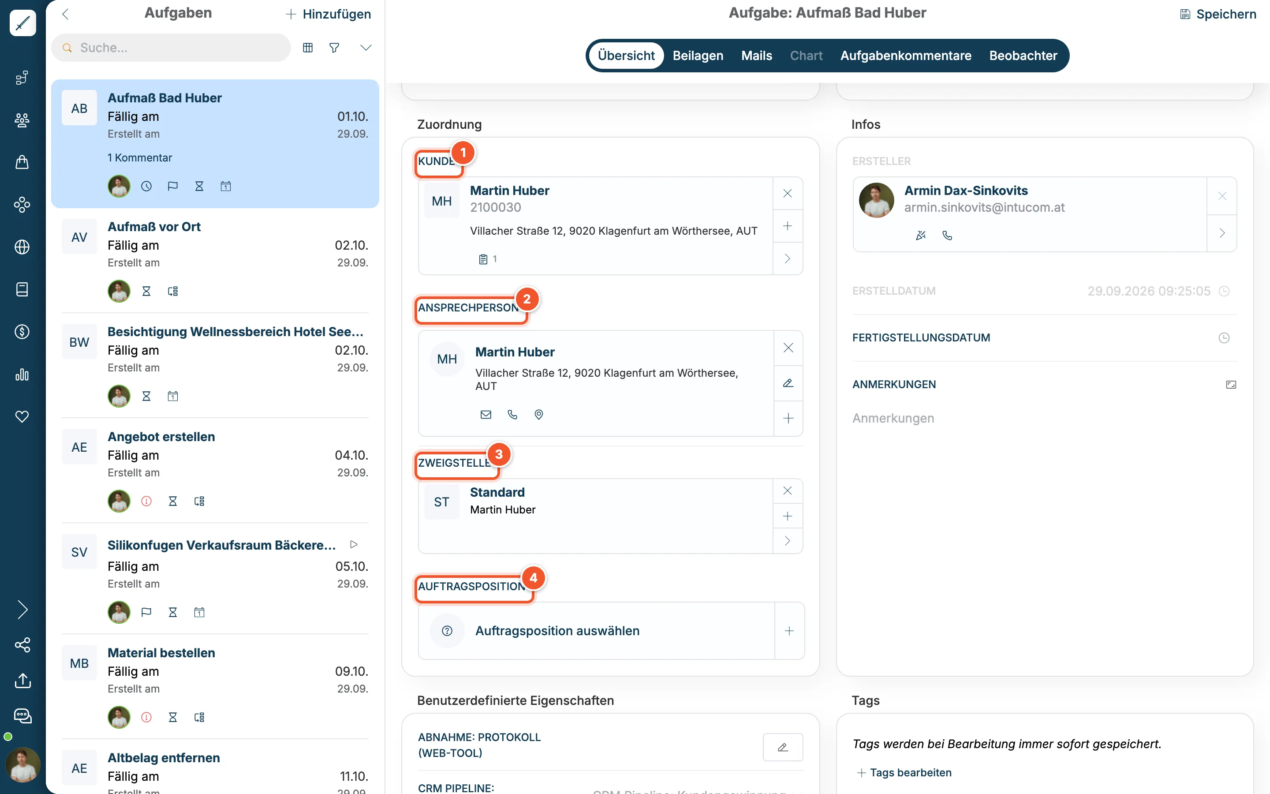
Task: Switch to the Beobachter tab
Action: (x=1023, y=56)
